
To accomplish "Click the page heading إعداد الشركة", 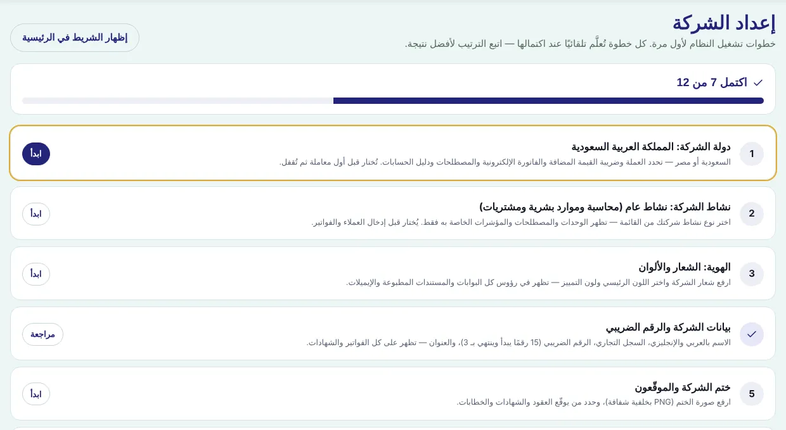I will 724,23.
